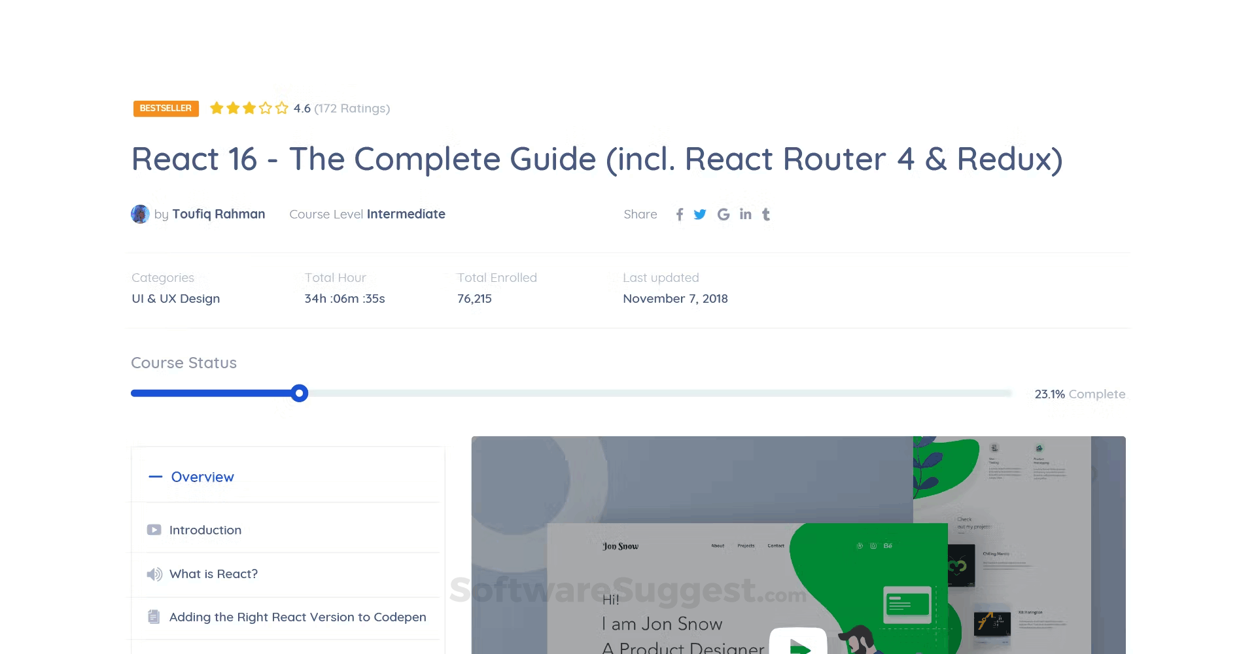
Task: Click the 76,215 total enrolled value
Action: (x=474, y=299)
